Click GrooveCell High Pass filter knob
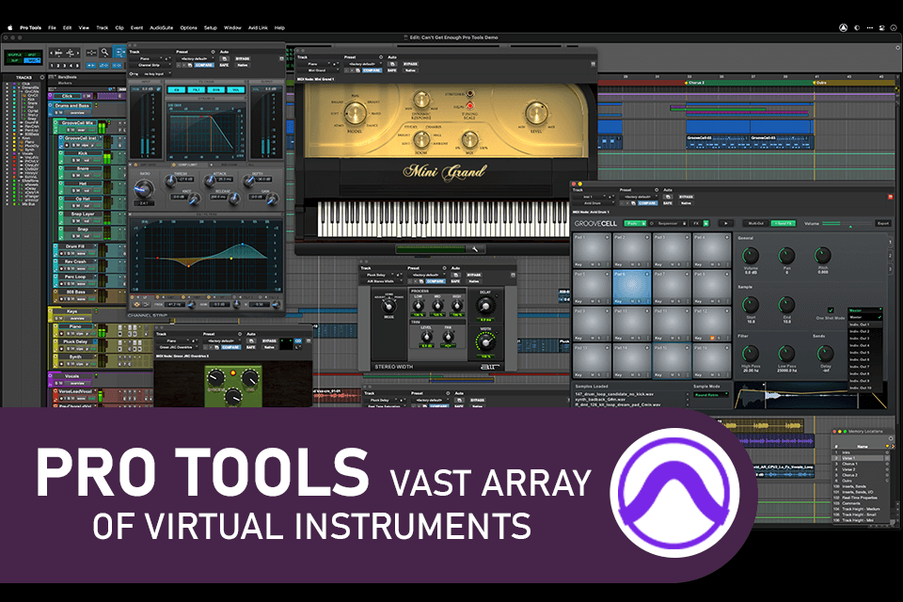Image resolution: width=903 pixels, height=602 pixels. (x=751, y=354)
